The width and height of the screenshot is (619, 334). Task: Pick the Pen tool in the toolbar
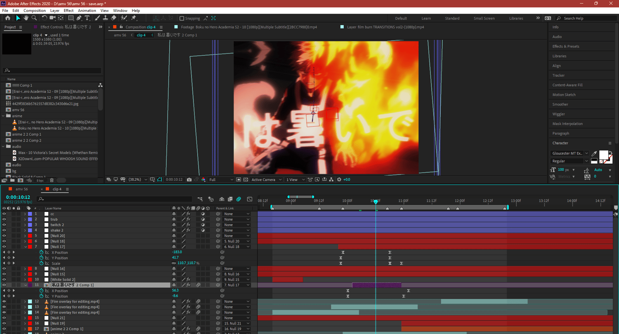click(x=79, y=18)
